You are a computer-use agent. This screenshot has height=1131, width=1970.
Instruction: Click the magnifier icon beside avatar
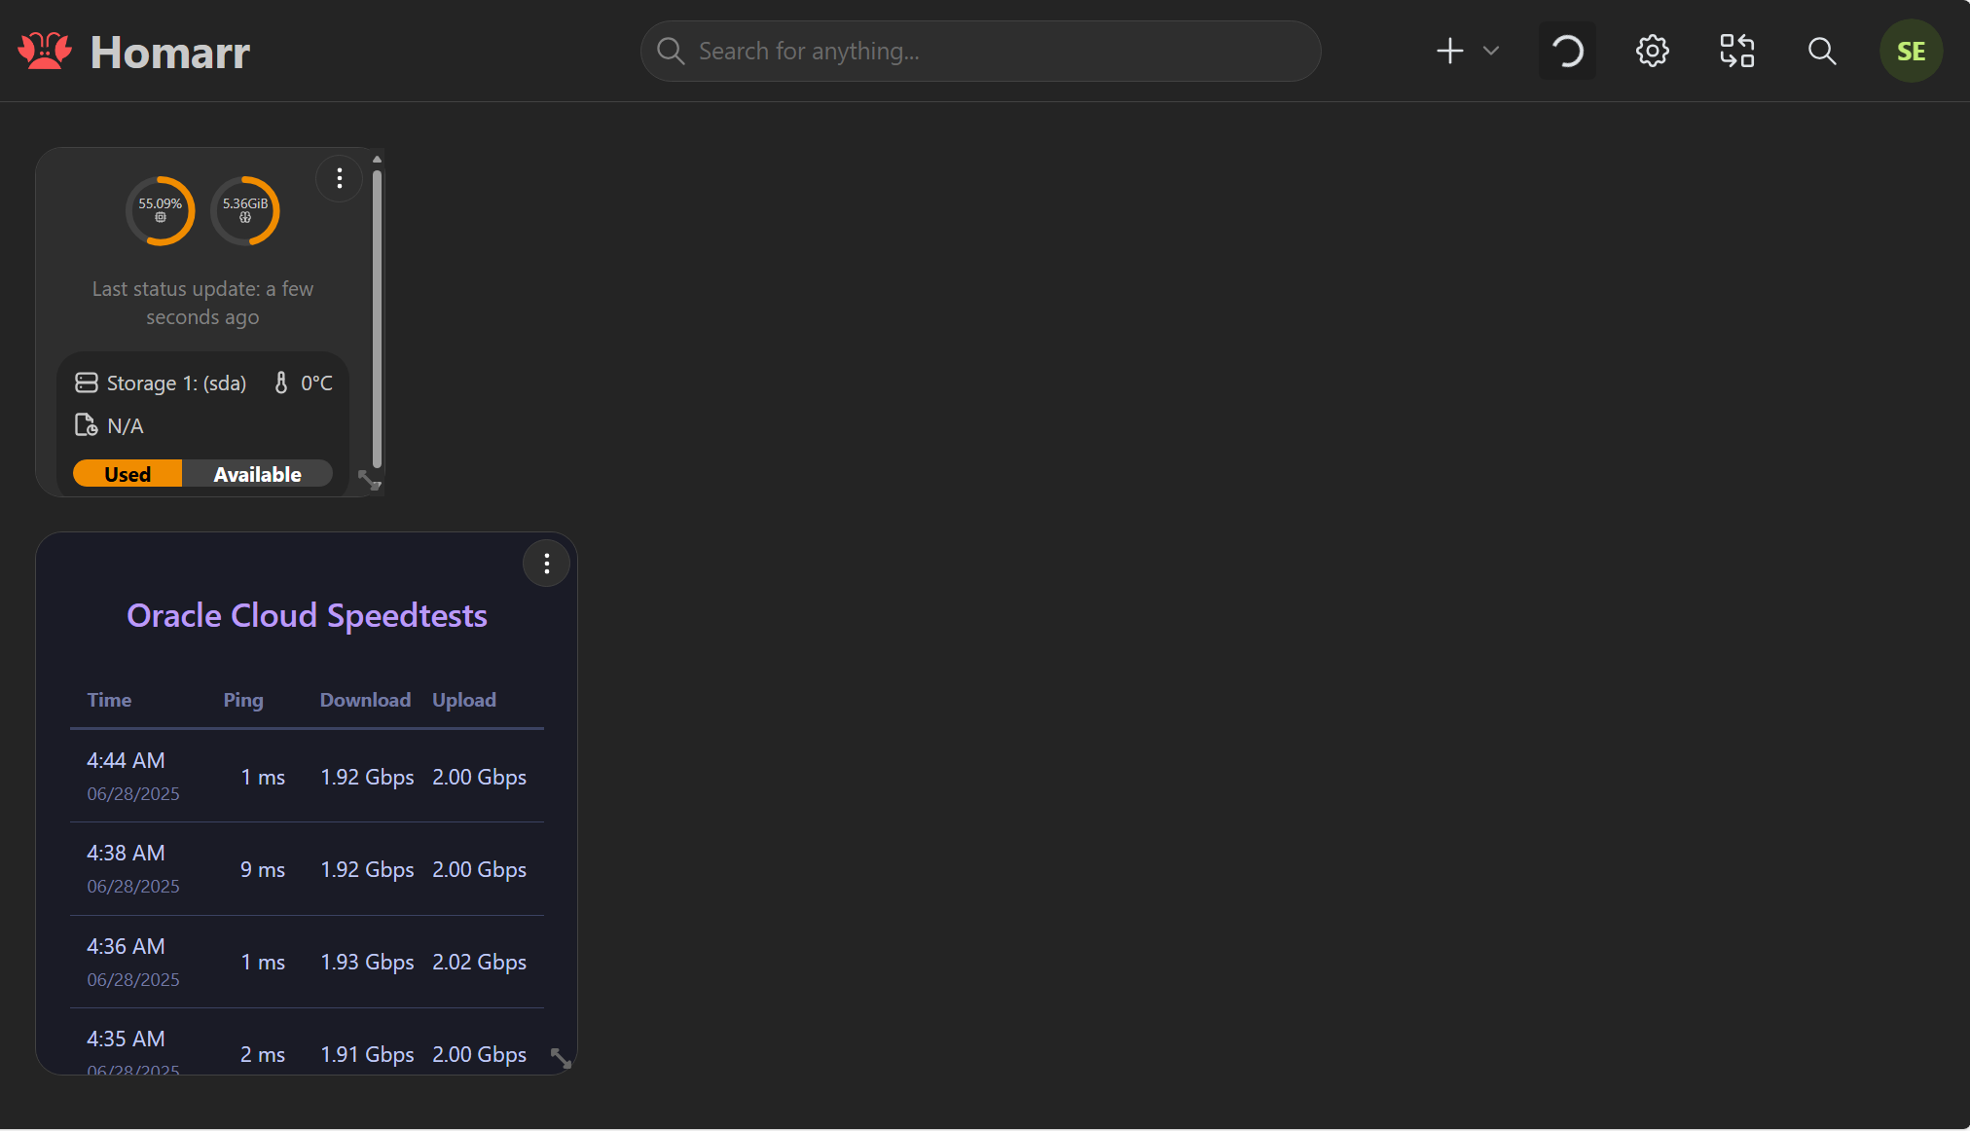click(x=1821, y=52)
